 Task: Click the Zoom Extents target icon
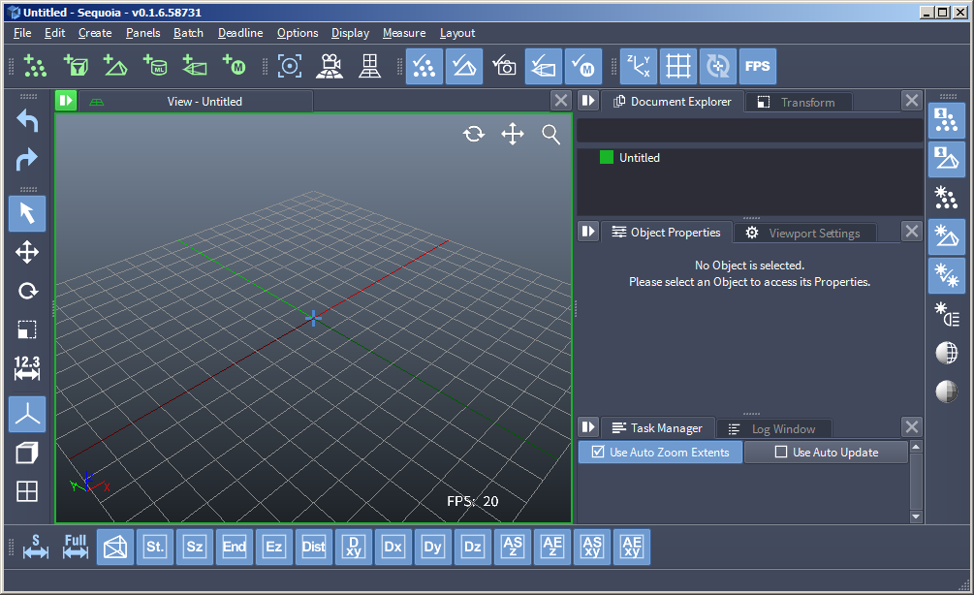[290, 66]
